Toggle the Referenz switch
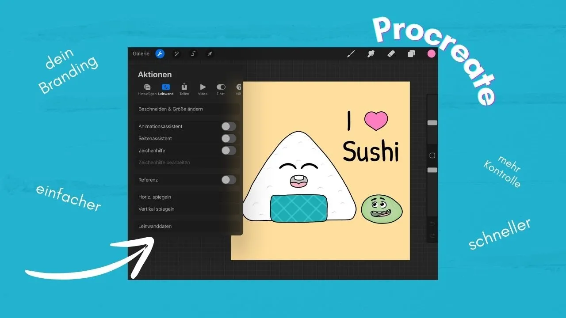The width and height of the screenshot is (566, 318). 229,180
